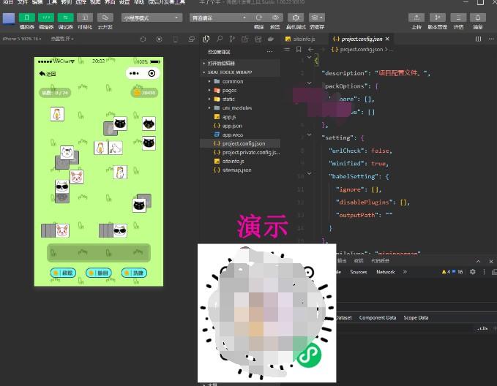Open the compile mode dropdown

(x=218, y=17)
